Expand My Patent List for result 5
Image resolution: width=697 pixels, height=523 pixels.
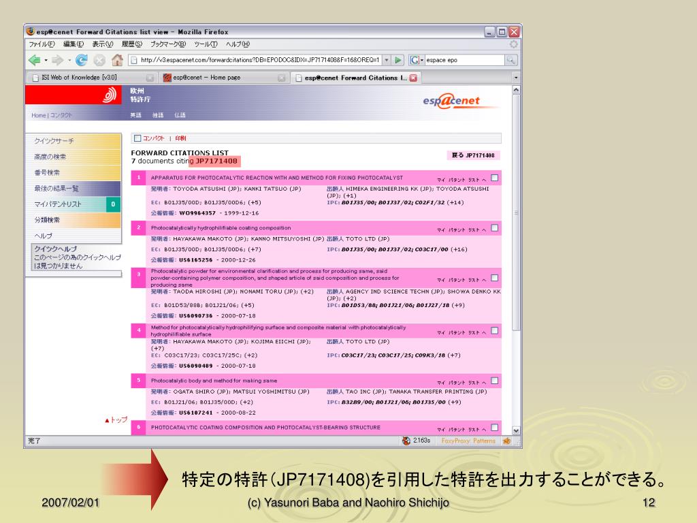[461, 383]
